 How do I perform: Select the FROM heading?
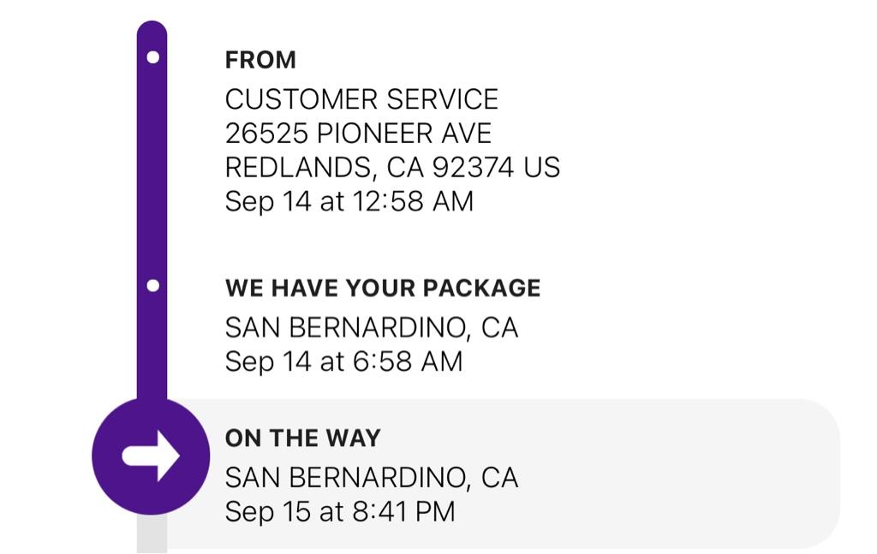260,60
